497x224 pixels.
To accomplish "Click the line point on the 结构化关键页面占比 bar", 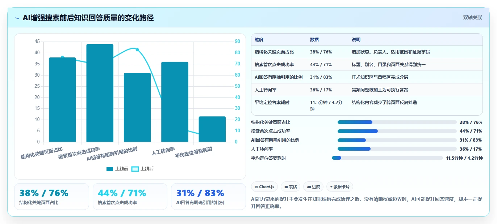I will 62,57.
